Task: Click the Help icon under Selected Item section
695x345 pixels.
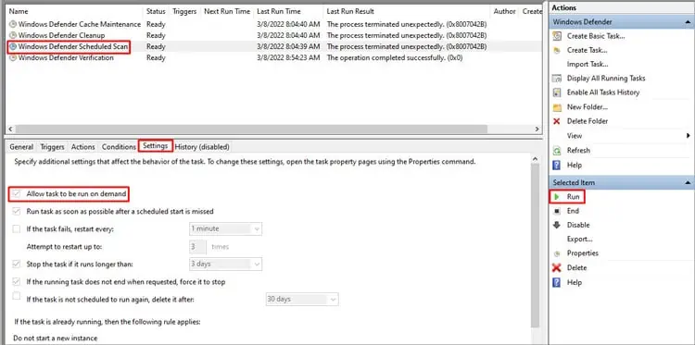Action: pos(557,282)
